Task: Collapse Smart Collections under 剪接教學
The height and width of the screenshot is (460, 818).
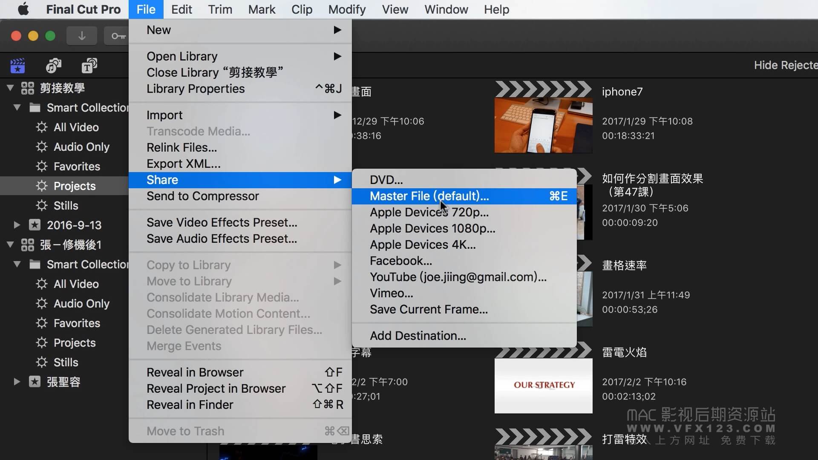Action: click(x=17, y=108)
